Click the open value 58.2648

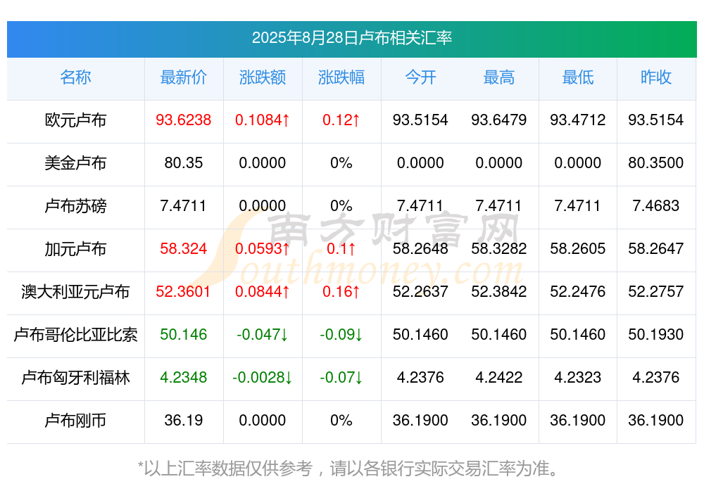[420, 248]
